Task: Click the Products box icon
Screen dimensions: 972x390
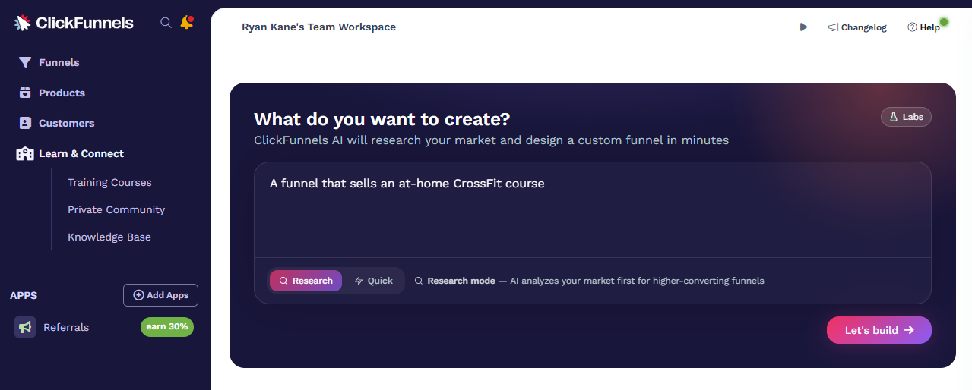Action: (25, 93)
